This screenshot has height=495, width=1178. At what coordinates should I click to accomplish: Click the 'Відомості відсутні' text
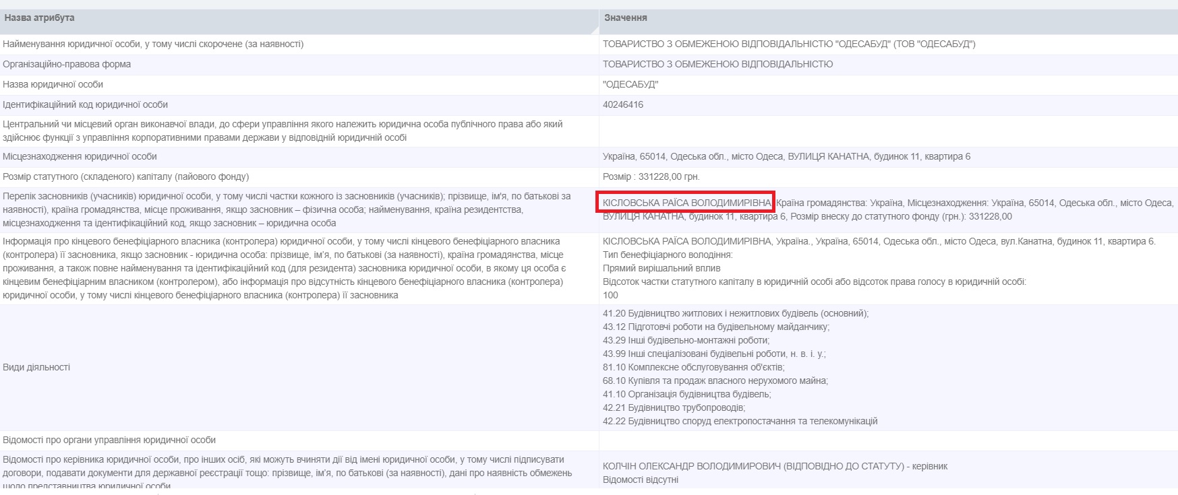pyautogui.click(x=641, y=480)
